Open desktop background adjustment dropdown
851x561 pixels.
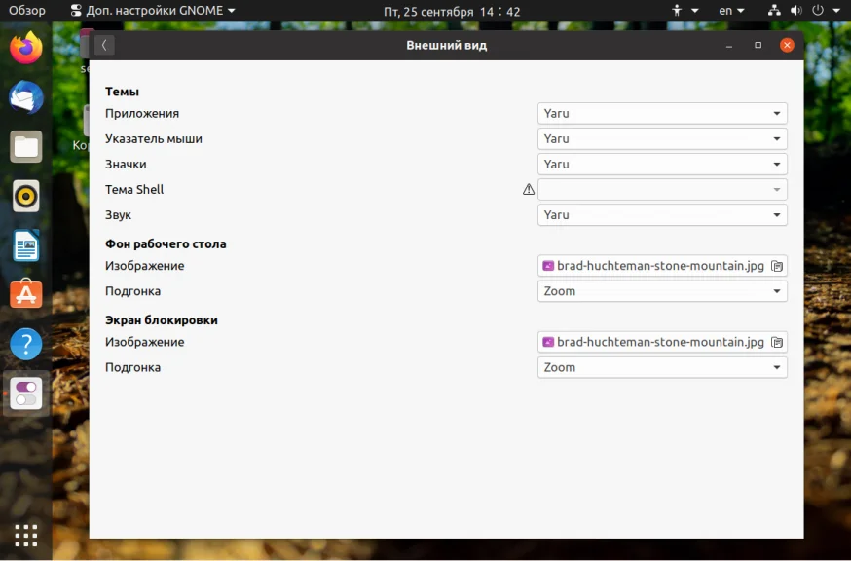(x=662, y=291)
